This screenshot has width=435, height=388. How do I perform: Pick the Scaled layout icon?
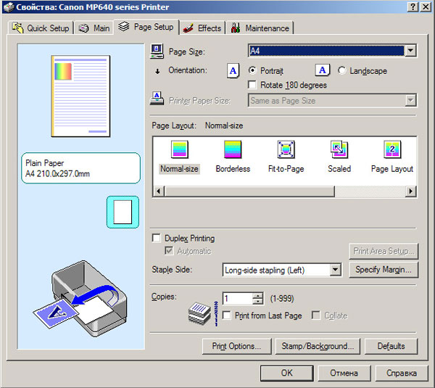pyautogui.click(x=339, y=149)
